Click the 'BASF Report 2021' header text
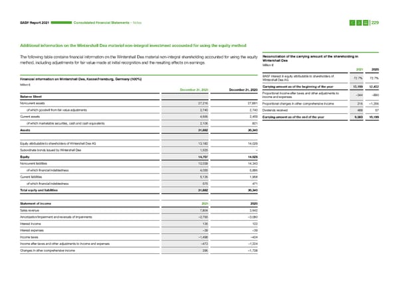This screenshot has width=399, height=281. click(35, 23)
